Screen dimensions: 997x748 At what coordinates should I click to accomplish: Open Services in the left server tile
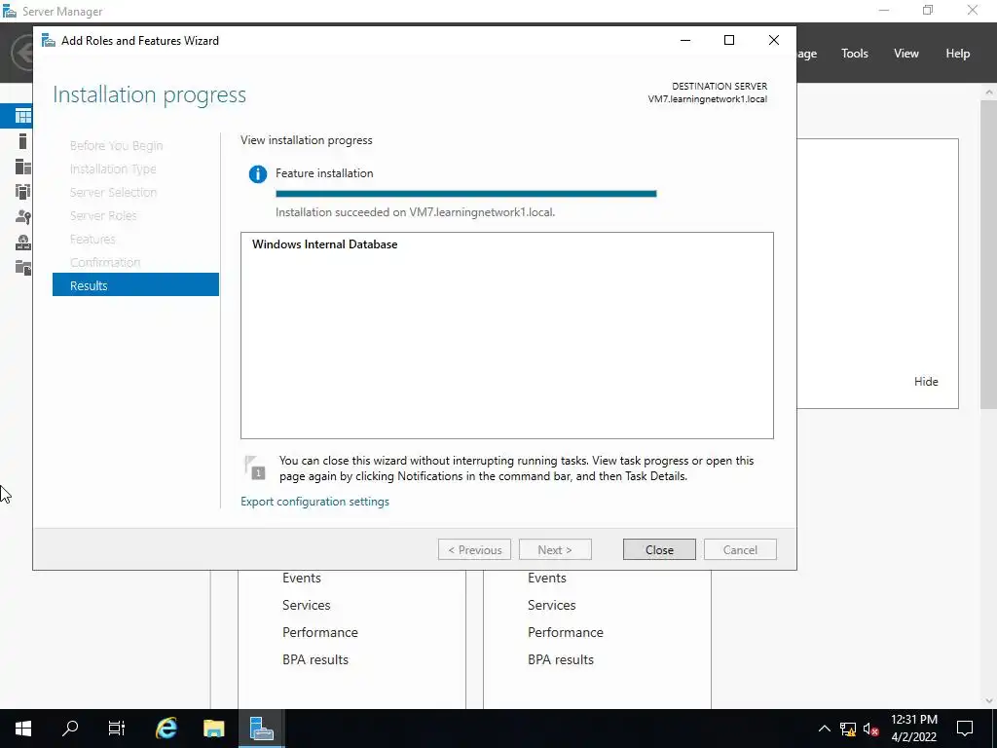307,605
